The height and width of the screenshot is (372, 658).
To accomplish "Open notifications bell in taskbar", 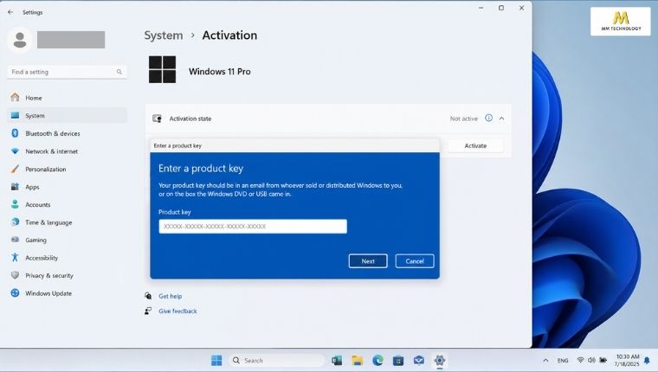I will pyautogui.click(x=647, y=360).
